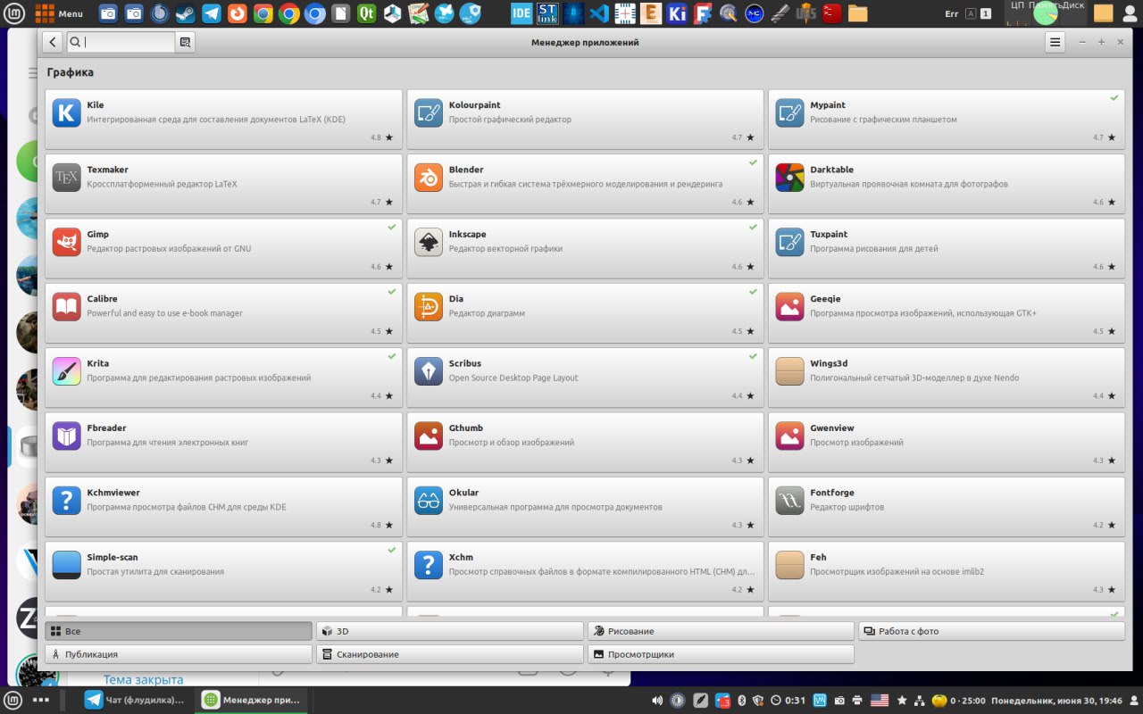The height and width of the screenshot is (714, 1143).
Task: Open the Calibre book icon
Action: (67, 307)
